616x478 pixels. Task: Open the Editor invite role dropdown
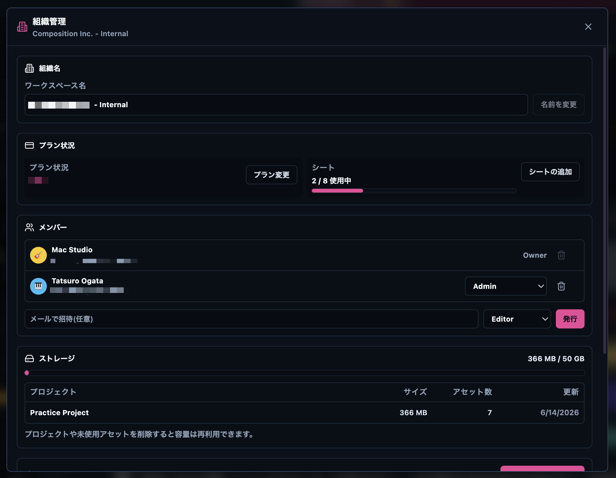point(517,319)
